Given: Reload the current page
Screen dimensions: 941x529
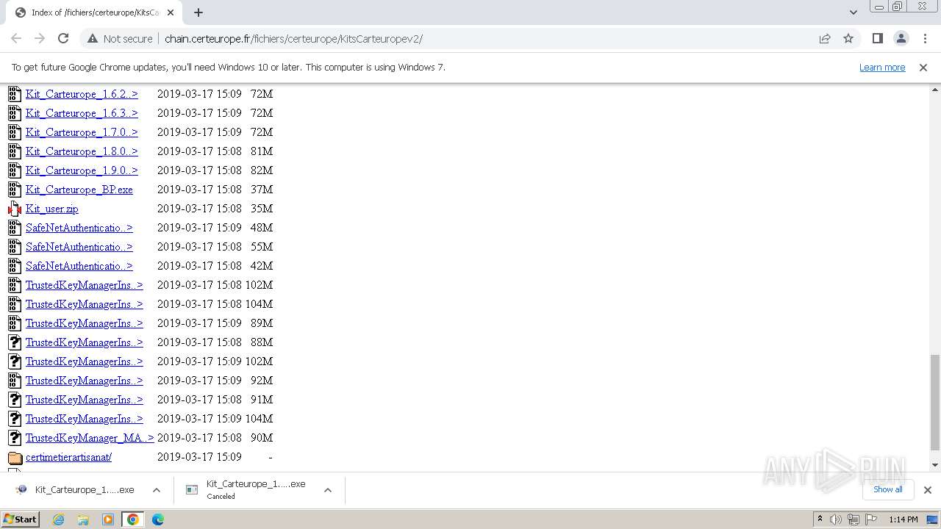Looking at the screenshot, I should (x=63, y=38).
